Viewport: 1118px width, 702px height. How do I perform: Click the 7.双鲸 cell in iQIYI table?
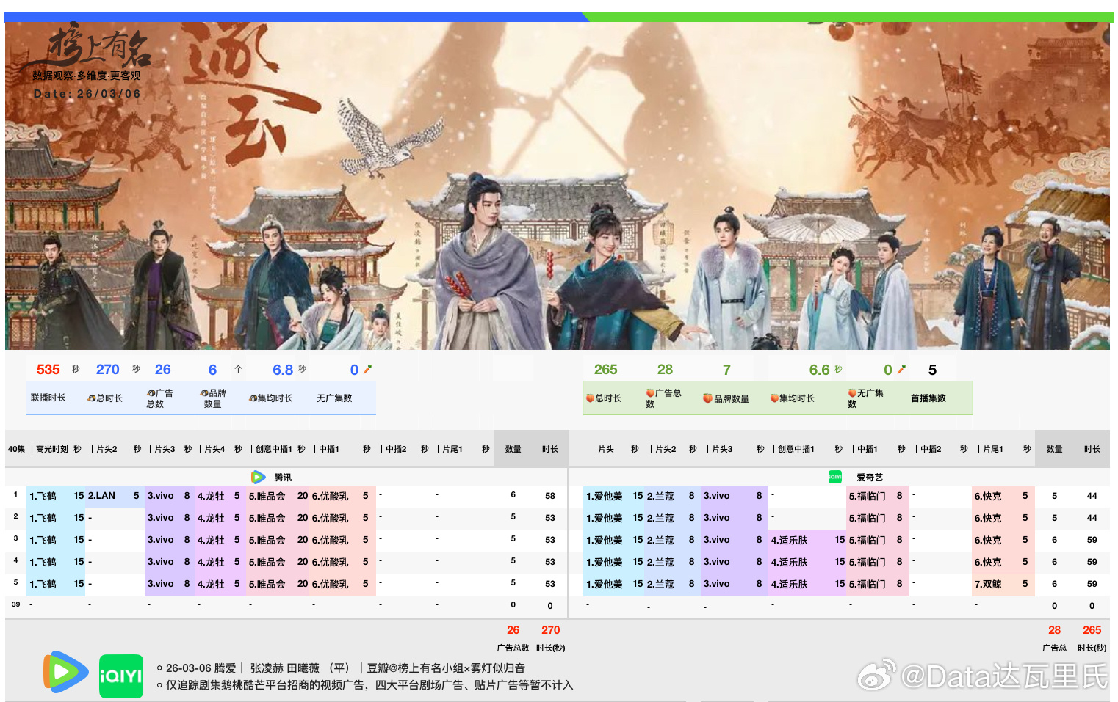[x=988, y=584]
